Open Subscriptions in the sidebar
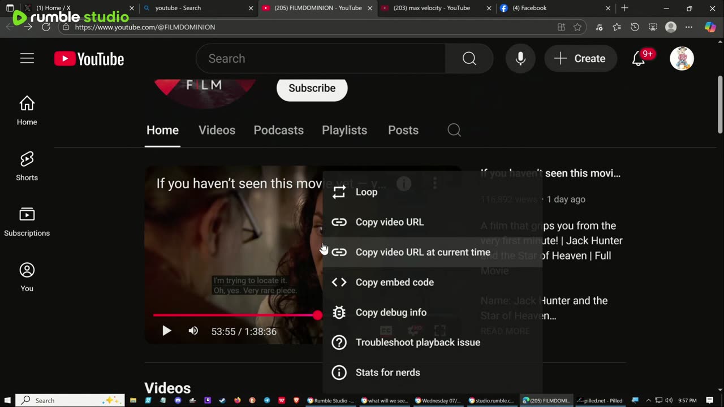The image size is (724, 407). point(27,222)
